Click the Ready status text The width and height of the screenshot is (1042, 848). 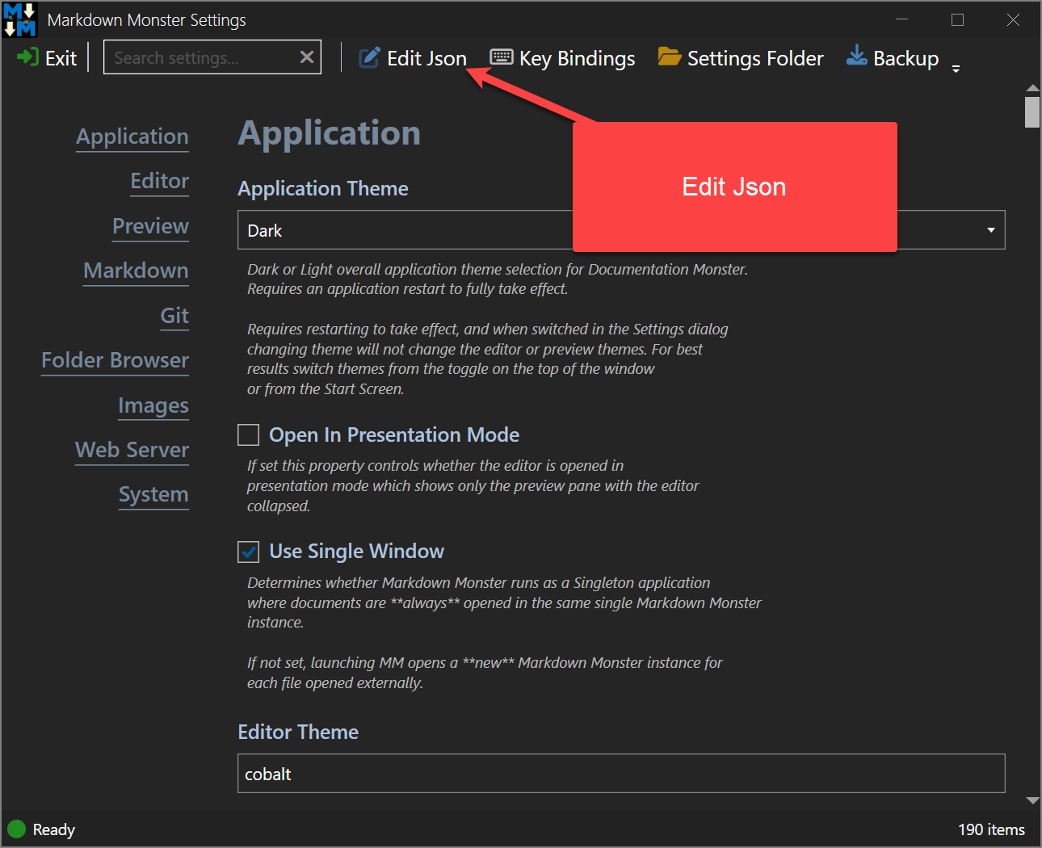click(x=53, y=829)
